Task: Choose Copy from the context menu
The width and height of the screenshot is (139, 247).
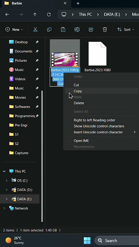Action: [102, 91]
